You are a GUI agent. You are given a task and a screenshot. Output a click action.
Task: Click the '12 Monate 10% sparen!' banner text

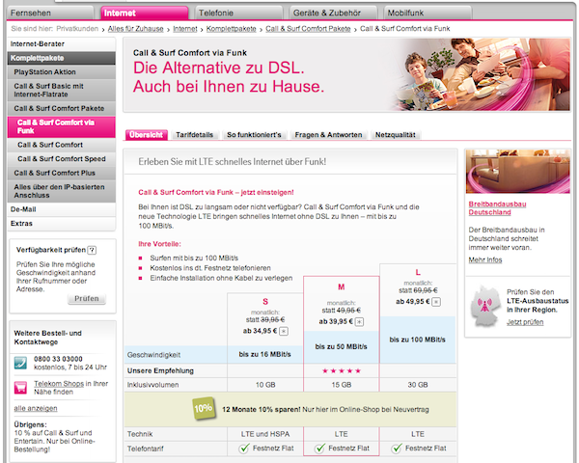[262, 409]
